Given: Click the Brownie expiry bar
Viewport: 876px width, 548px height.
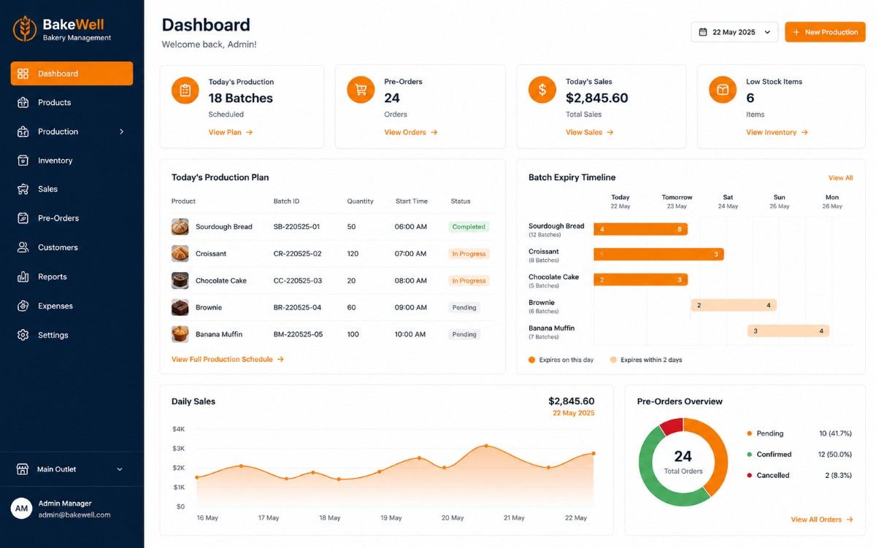Looking at the screenshot, I should pyautogui.click(x=734, y=305).
